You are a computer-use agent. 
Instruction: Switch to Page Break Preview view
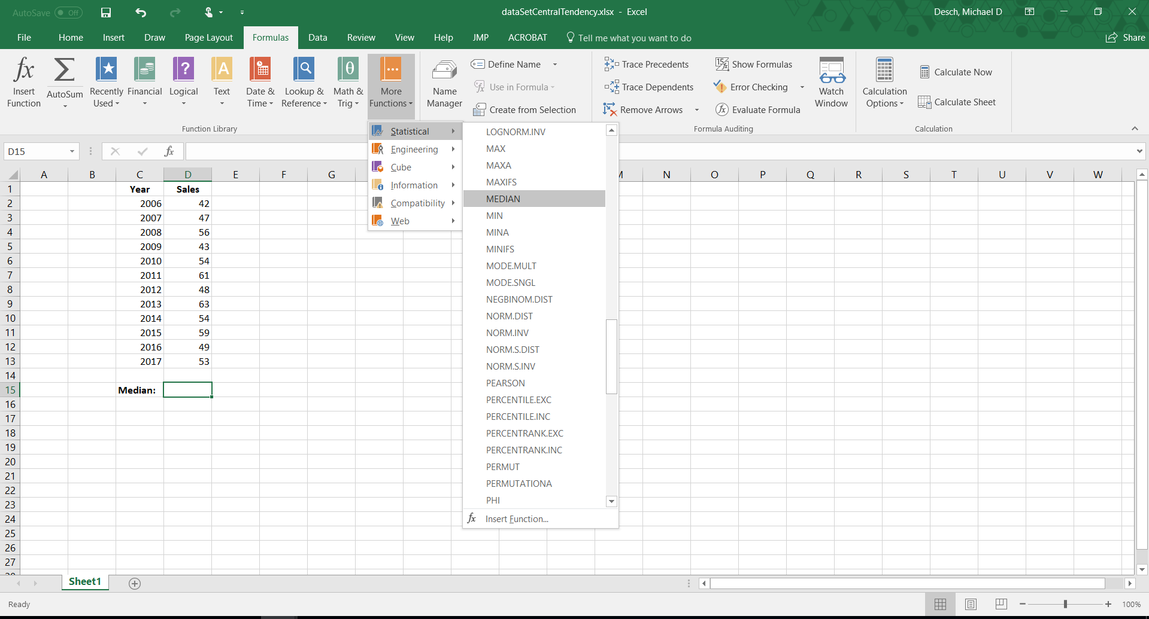(1001, 604)
